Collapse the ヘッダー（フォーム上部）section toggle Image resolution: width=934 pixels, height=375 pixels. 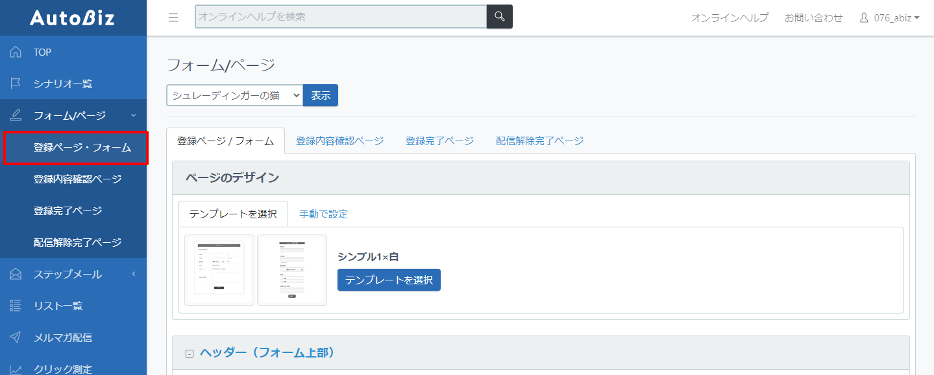(x=190, y=354)
